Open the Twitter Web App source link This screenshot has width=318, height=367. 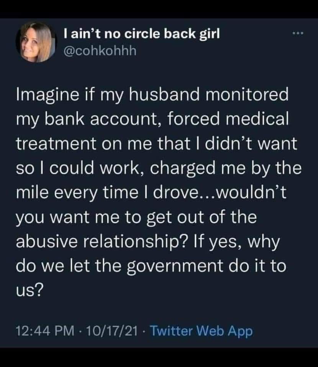(x=201, y=331)
